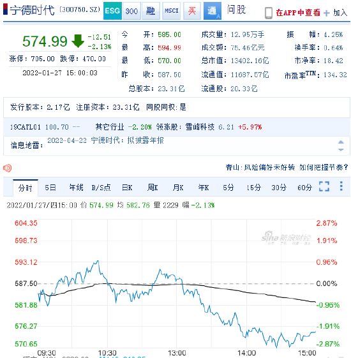Click the fullscreen chart icon
The height and width of the screenshot is (358, 351).
pyautogui.click(x=324, y=186)
